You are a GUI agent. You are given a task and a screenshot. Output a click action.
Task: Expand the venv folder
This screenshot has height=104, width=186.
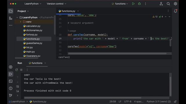click(21, 22)
